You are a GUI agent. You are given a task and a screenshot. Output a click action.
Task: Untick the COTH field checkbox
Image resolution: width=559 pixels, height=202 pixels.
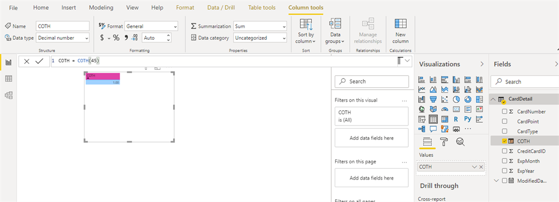pos(504,141)
